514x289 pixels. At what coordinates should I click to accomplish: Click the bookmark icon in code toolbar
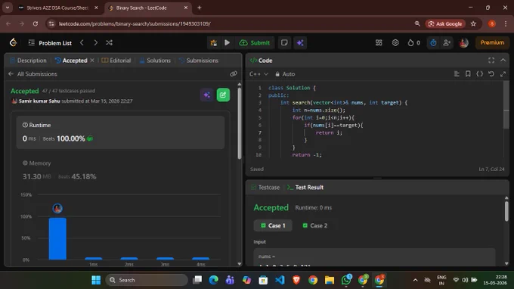468,74
